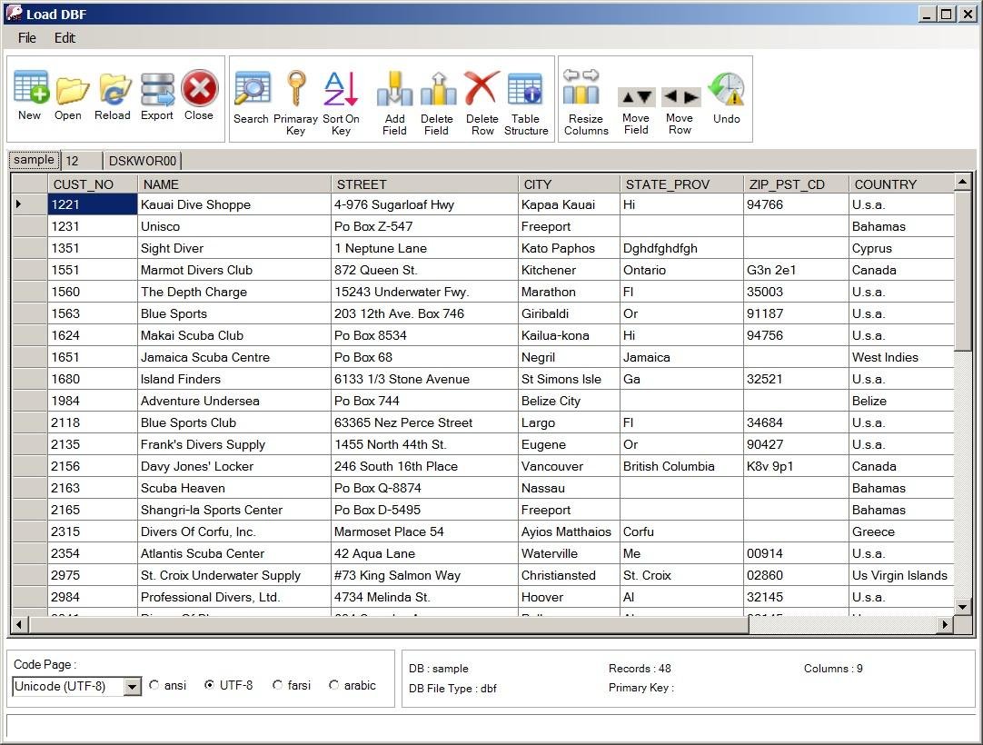This screenshot has width=983, height=745.
Task: Click the horizontal scrollbar thumb in the data grid
Action: click(389, 624)
